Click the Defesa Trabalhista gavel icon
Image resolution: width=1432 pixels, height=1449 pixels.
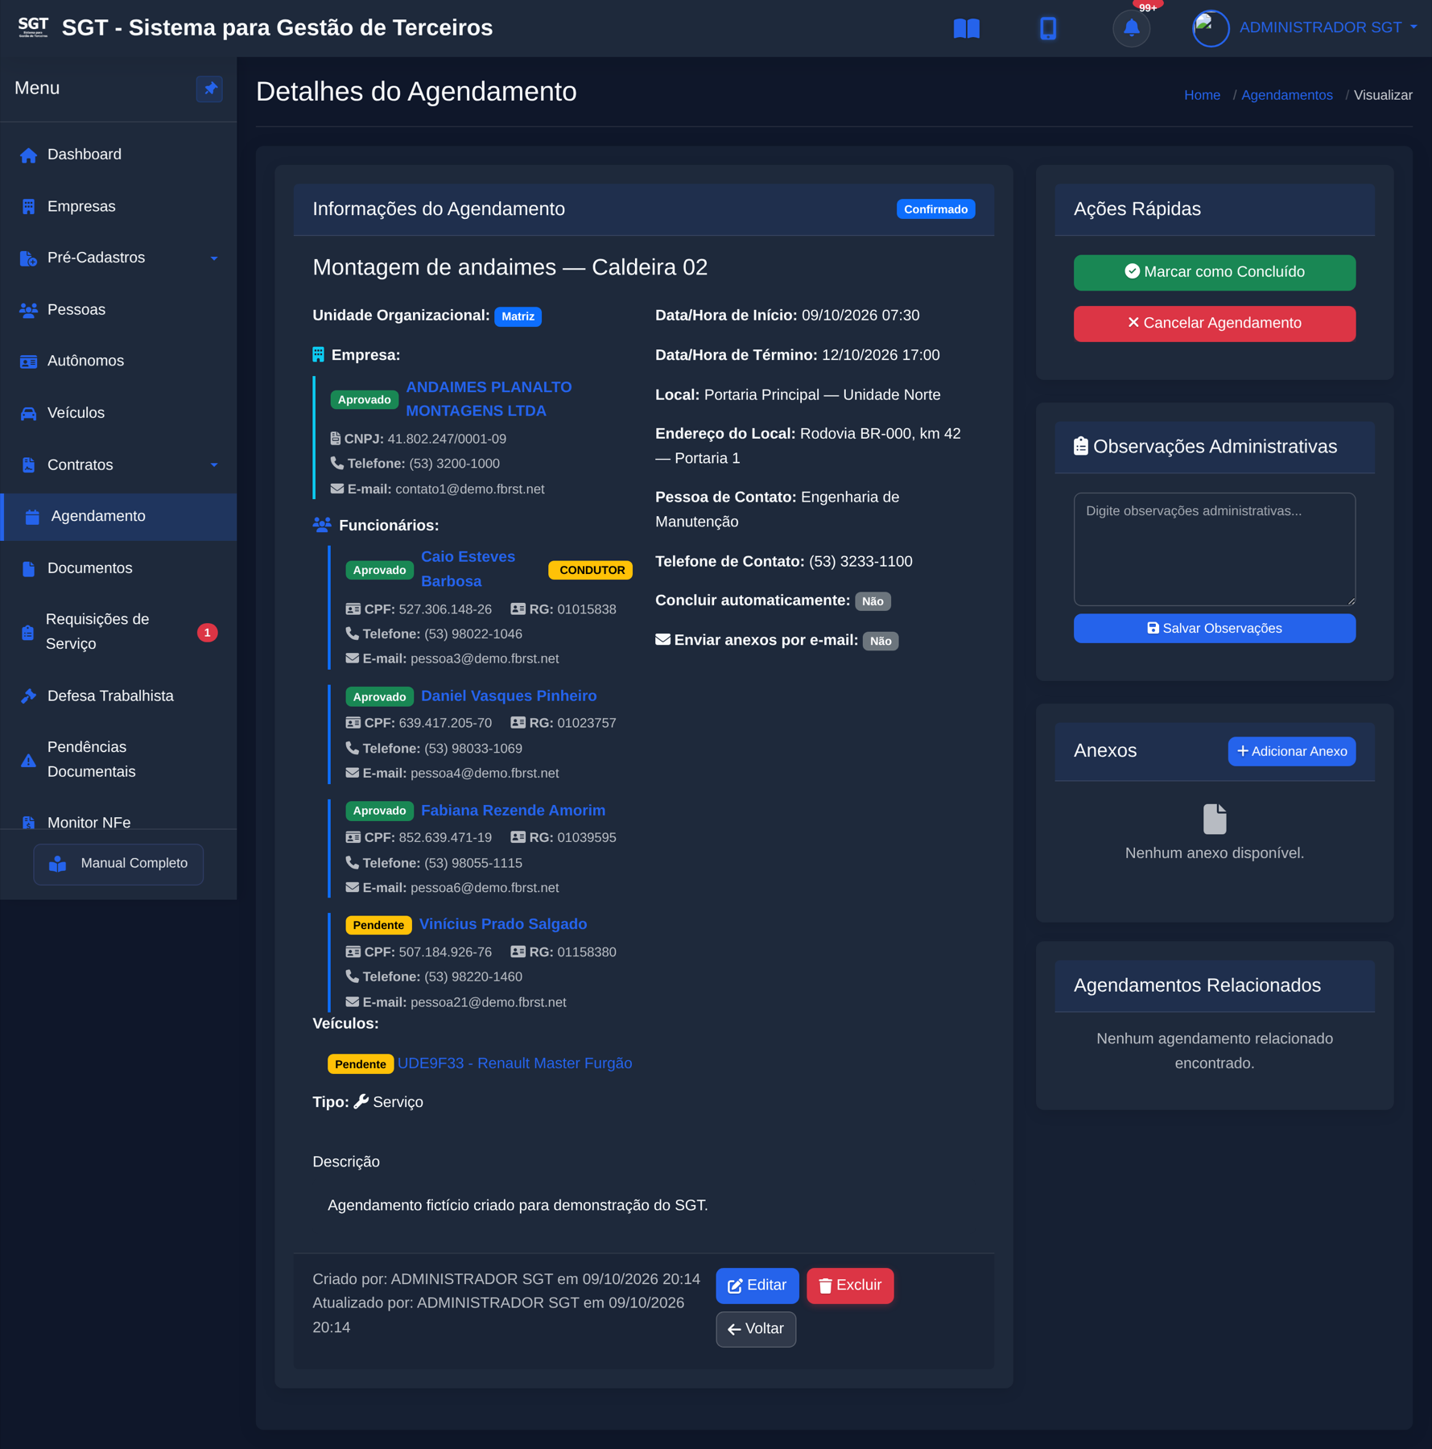28,696
